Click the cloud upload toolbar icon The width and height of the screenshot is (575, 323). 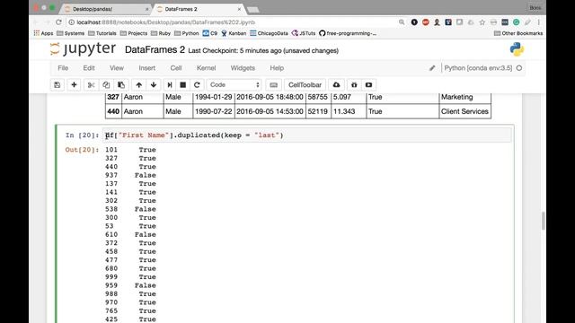tap(336, 85)
